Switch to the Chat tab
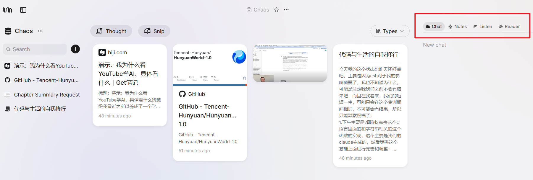533x180 pixels. click(x=434, y=27)
